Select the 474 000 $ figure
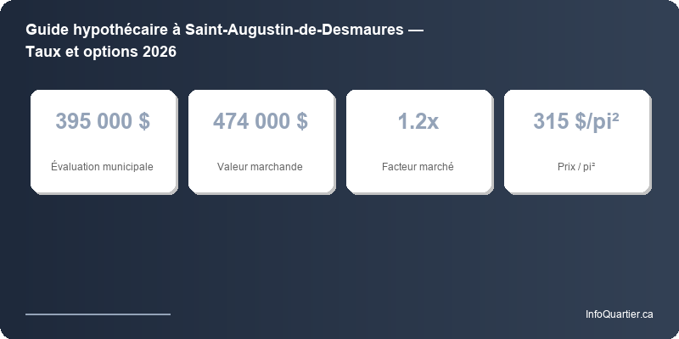Viewport: 679px width, 339px height. coord(261,121)
